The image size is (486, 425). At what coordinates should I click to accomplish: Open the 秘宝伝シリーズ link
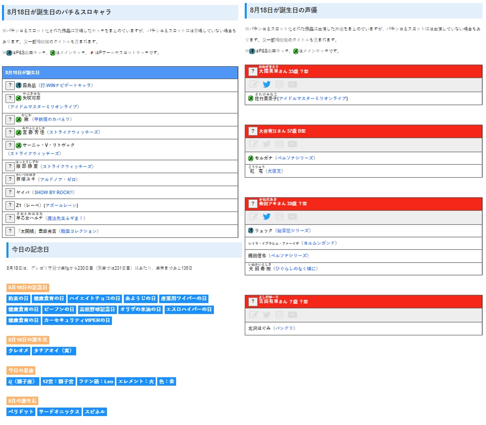coord(293,230)
